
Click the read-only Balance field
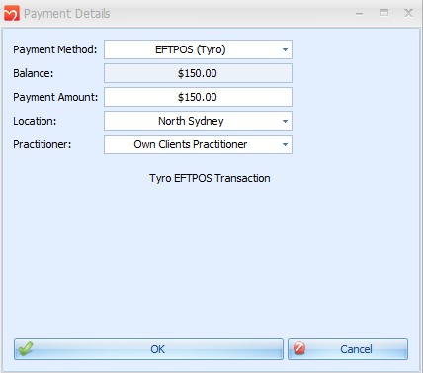pos(198,73)
